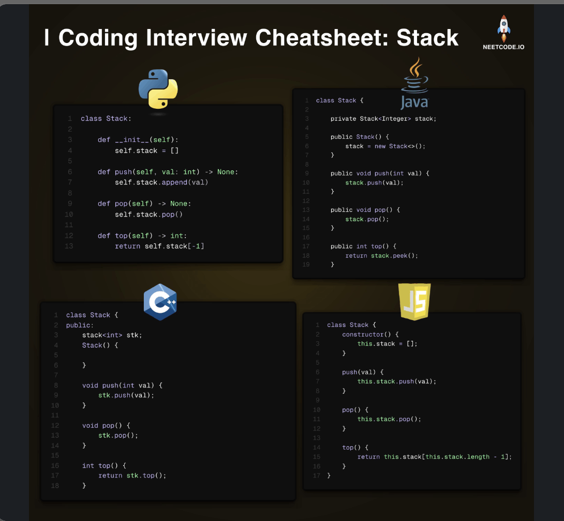Click 'return stack.peek();' in the Java snippet

pyautogui.click(x=381, y=255)
